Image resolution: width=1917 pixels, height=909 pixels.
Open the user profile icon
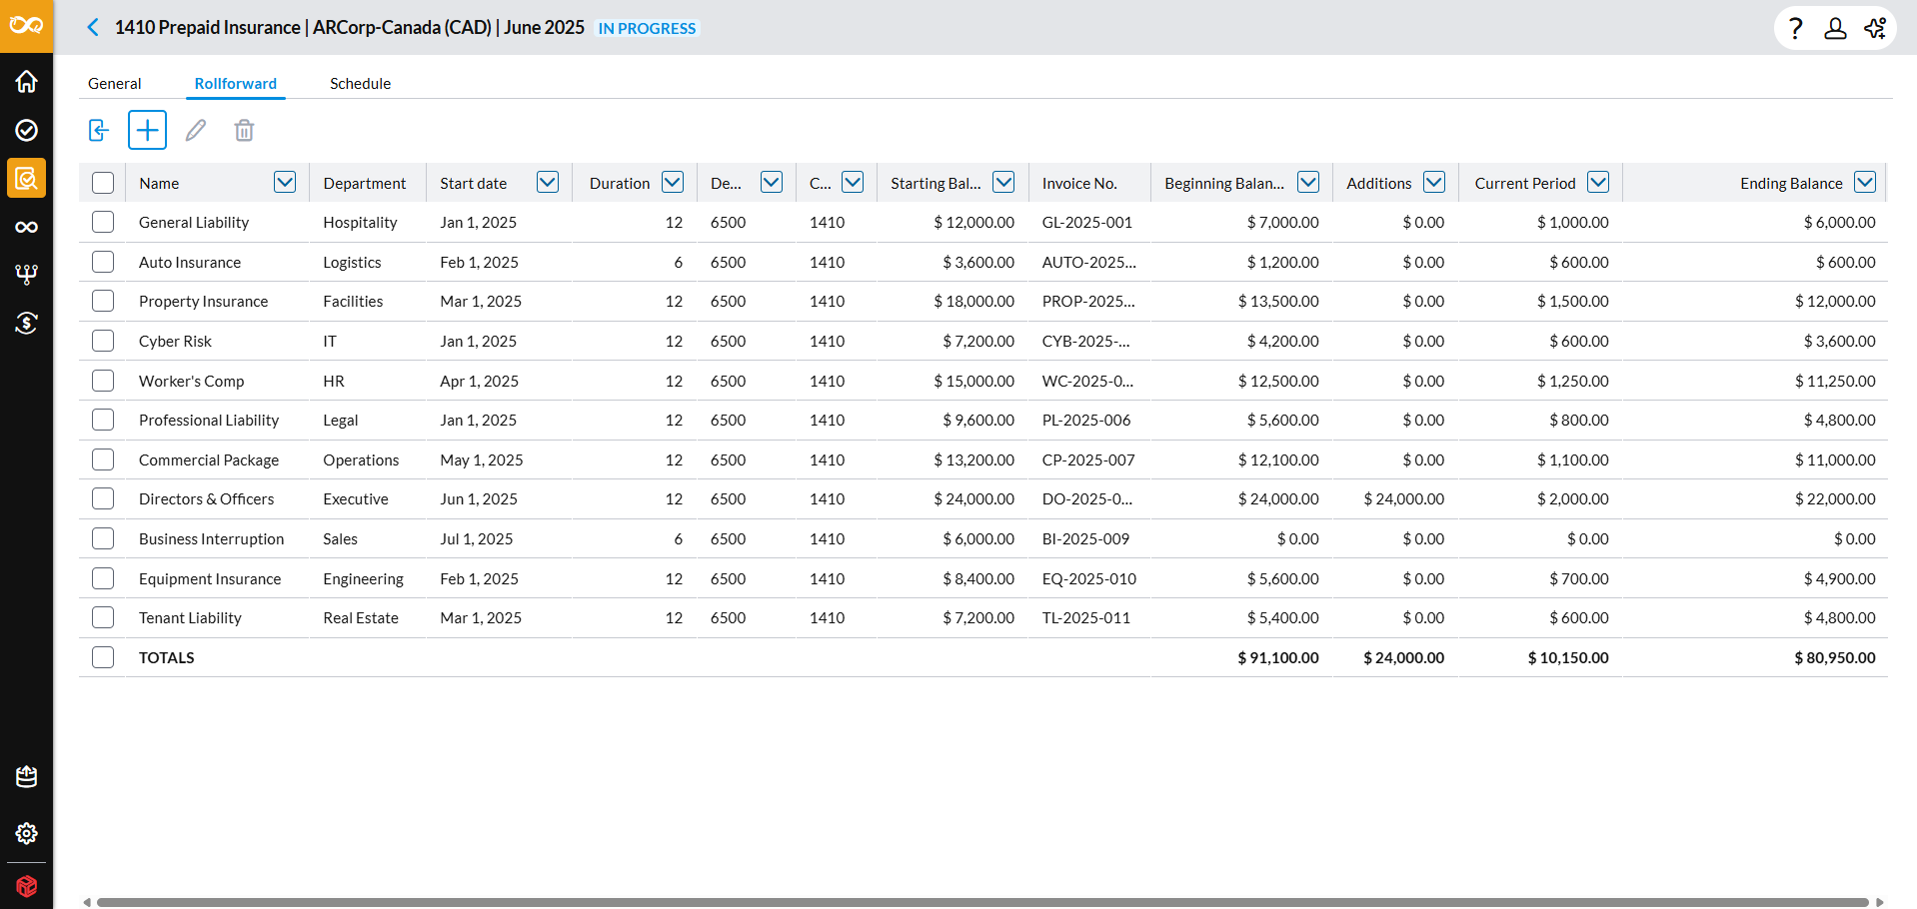point(1835,28)
